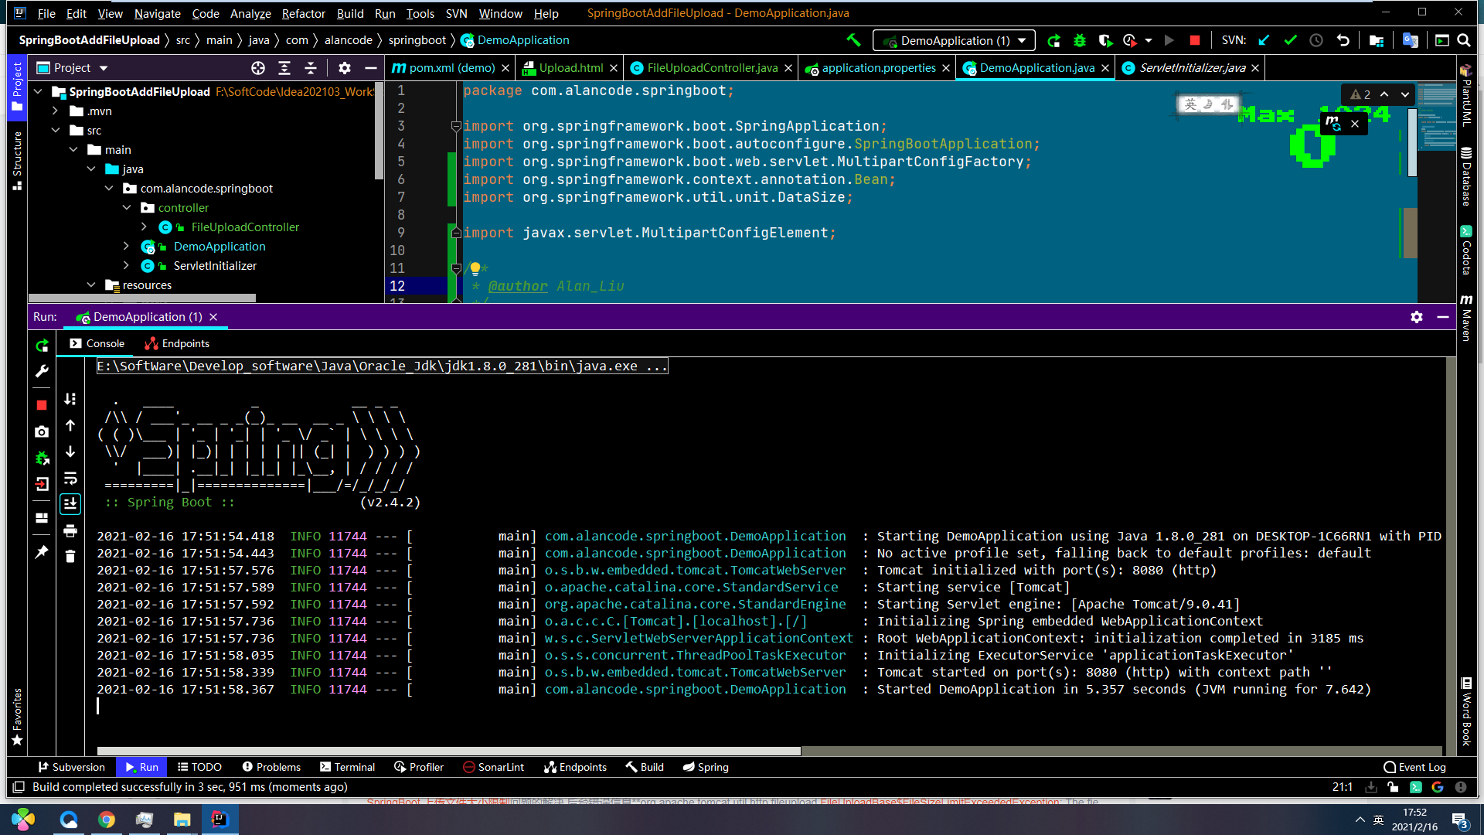The height and width of the screenshot is (835, 1484).
Task: Run with coverage shield icon
Action: 1105,40
